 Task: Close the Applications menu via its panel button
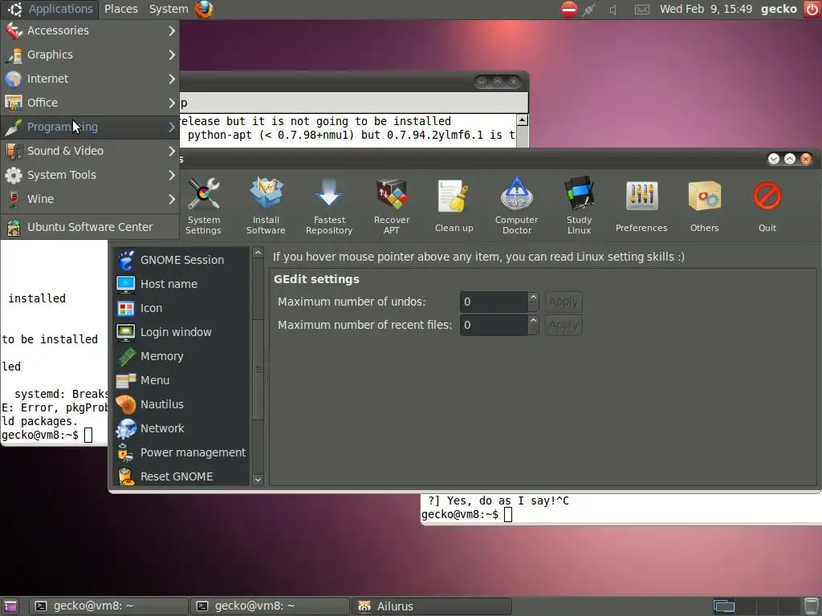click(x=51, y=9)
